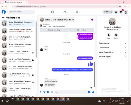This screenshot has height=105, width=131.
Task: Send a thumbs-up like from composer
Action: tap(93, 92)
